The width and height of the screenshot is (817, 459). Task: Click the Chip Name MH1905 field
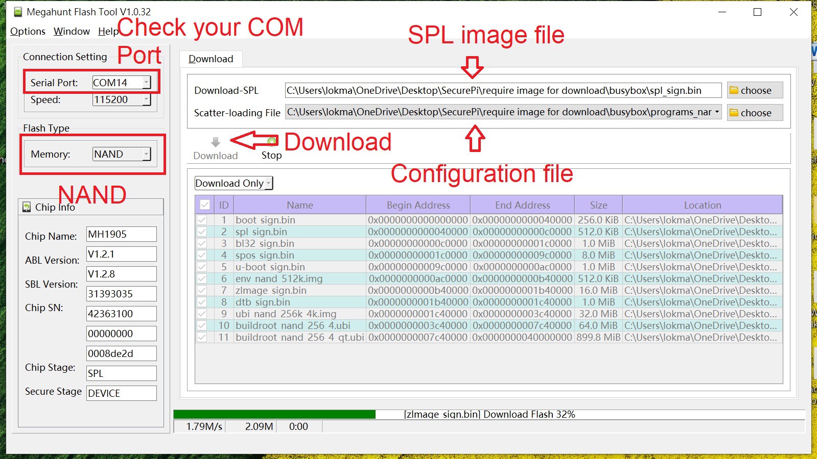(121, 234)
